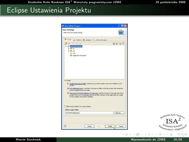Open the toolbar help question-mark icon
189x142 pixels.
[x=123, y=44]
